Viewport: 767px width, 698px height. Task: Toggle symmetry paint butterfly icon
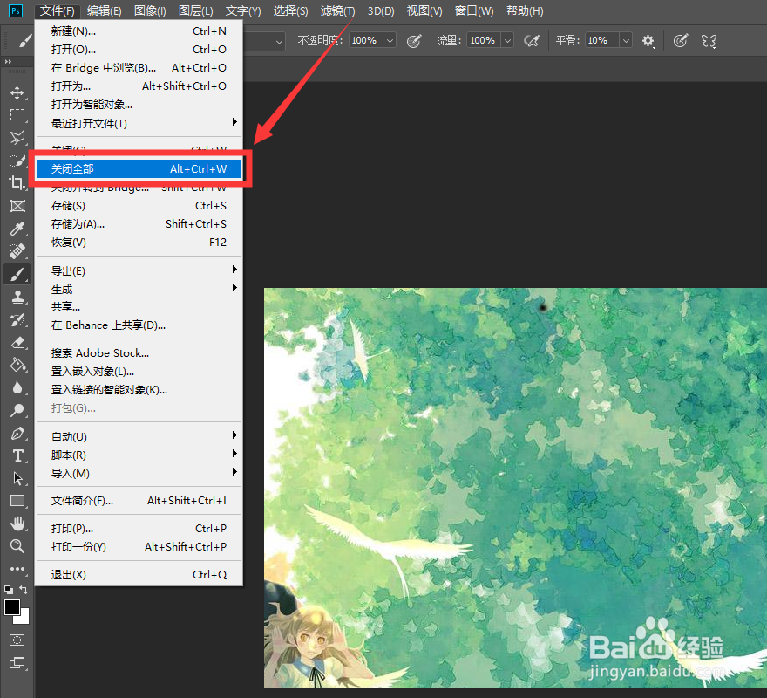pos(709,41)
